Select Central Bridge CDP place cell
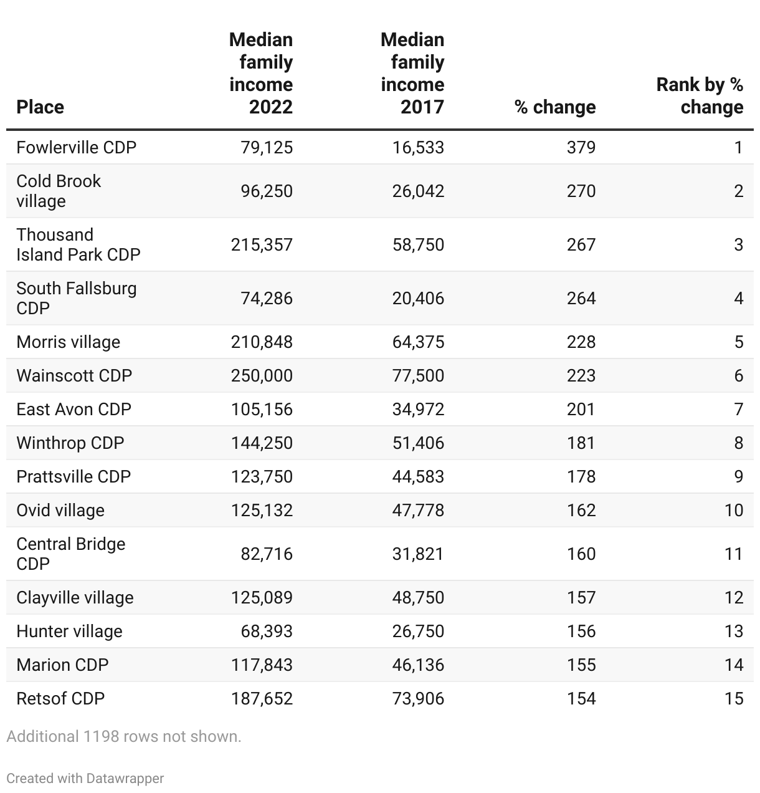The width and height of the screenshot is (760, 793). pyautogui.click(x=71, y=554)
